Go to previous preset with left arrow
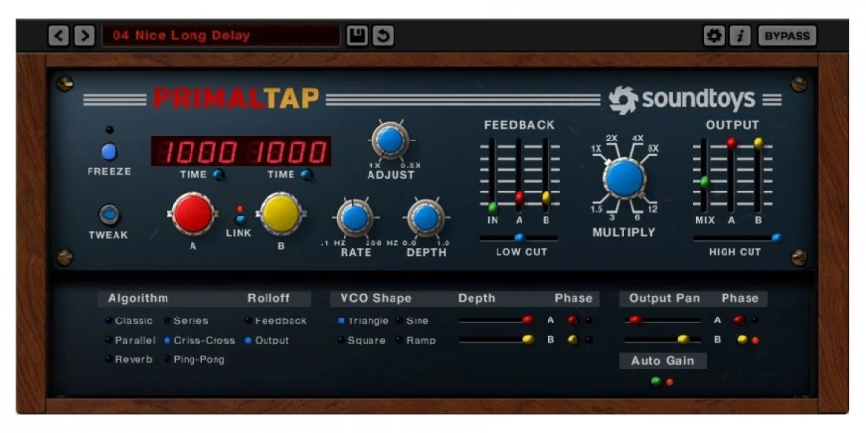Image resolution: width=866 pixels, height=433 pixels. click(59, 36)
